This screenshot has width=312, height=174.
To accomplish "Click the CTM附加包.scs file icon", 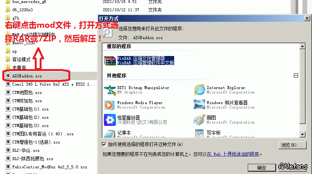I will point(8,101).
